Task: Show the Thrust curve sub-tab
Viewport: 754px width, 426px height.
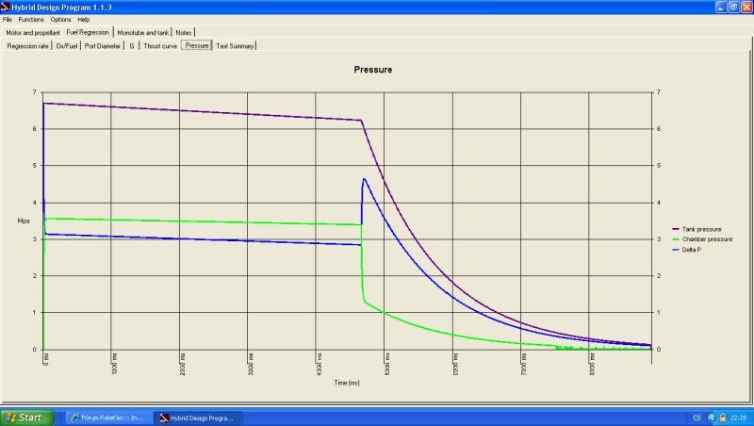Action: coord(160,45)
